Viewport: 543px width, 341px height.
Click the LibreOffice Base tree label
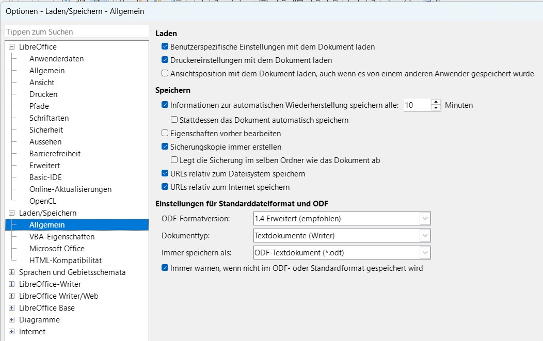(47, 308)
